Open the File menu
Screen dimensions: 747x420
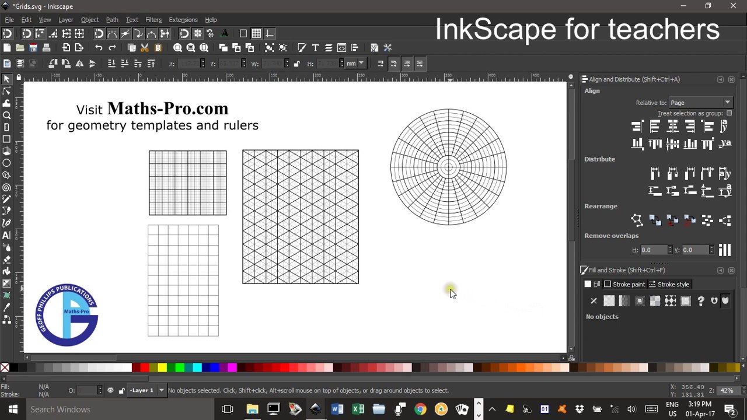coord(9,20)
